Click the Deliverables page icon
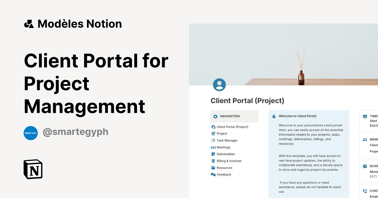 [x=214, y=154]
